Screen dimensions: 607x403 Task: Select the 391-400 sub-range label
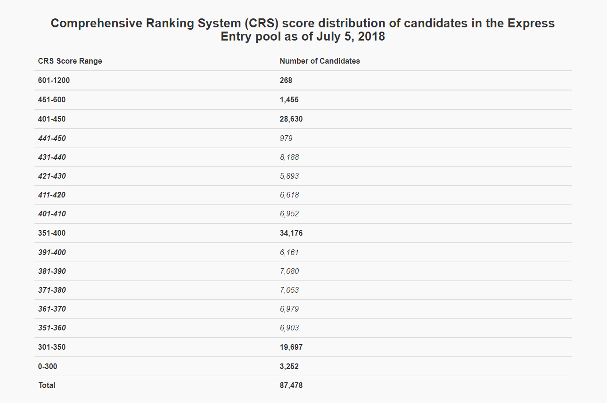[x=52, y=253]
